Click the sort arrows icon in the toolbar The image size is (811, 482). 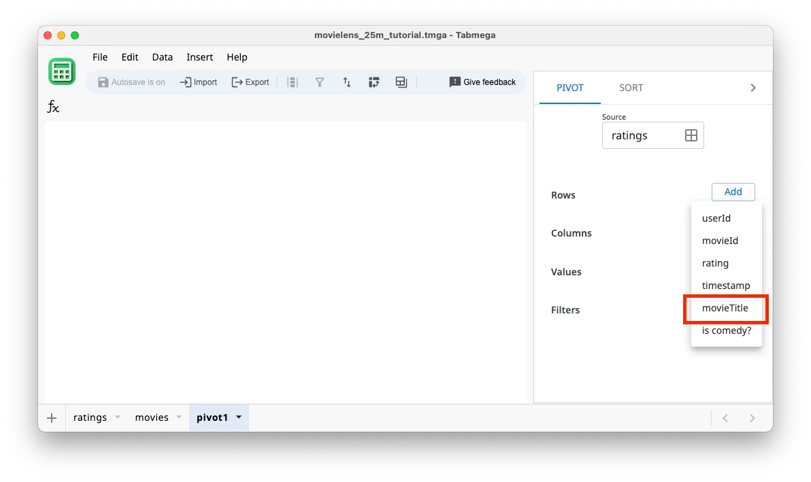click(347, 82)
